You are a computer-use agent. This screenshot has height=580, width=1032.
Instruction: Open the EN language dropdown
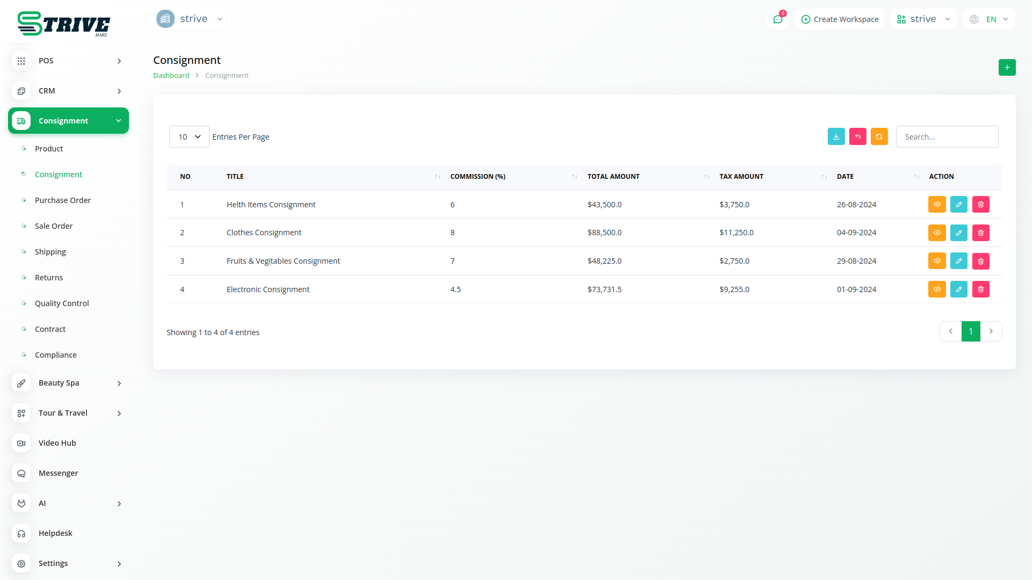coord(989,19)
